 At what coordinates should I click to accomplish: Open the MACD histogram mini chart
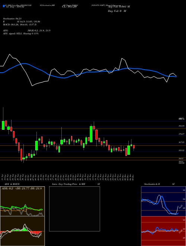(x=22, y=231)
